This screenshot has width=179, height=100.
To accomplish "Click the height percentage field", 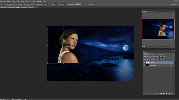I will point(38,4).
